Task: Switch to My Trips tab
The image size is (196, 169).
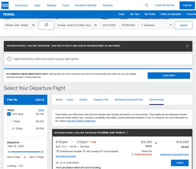Action: pos(135,14)
